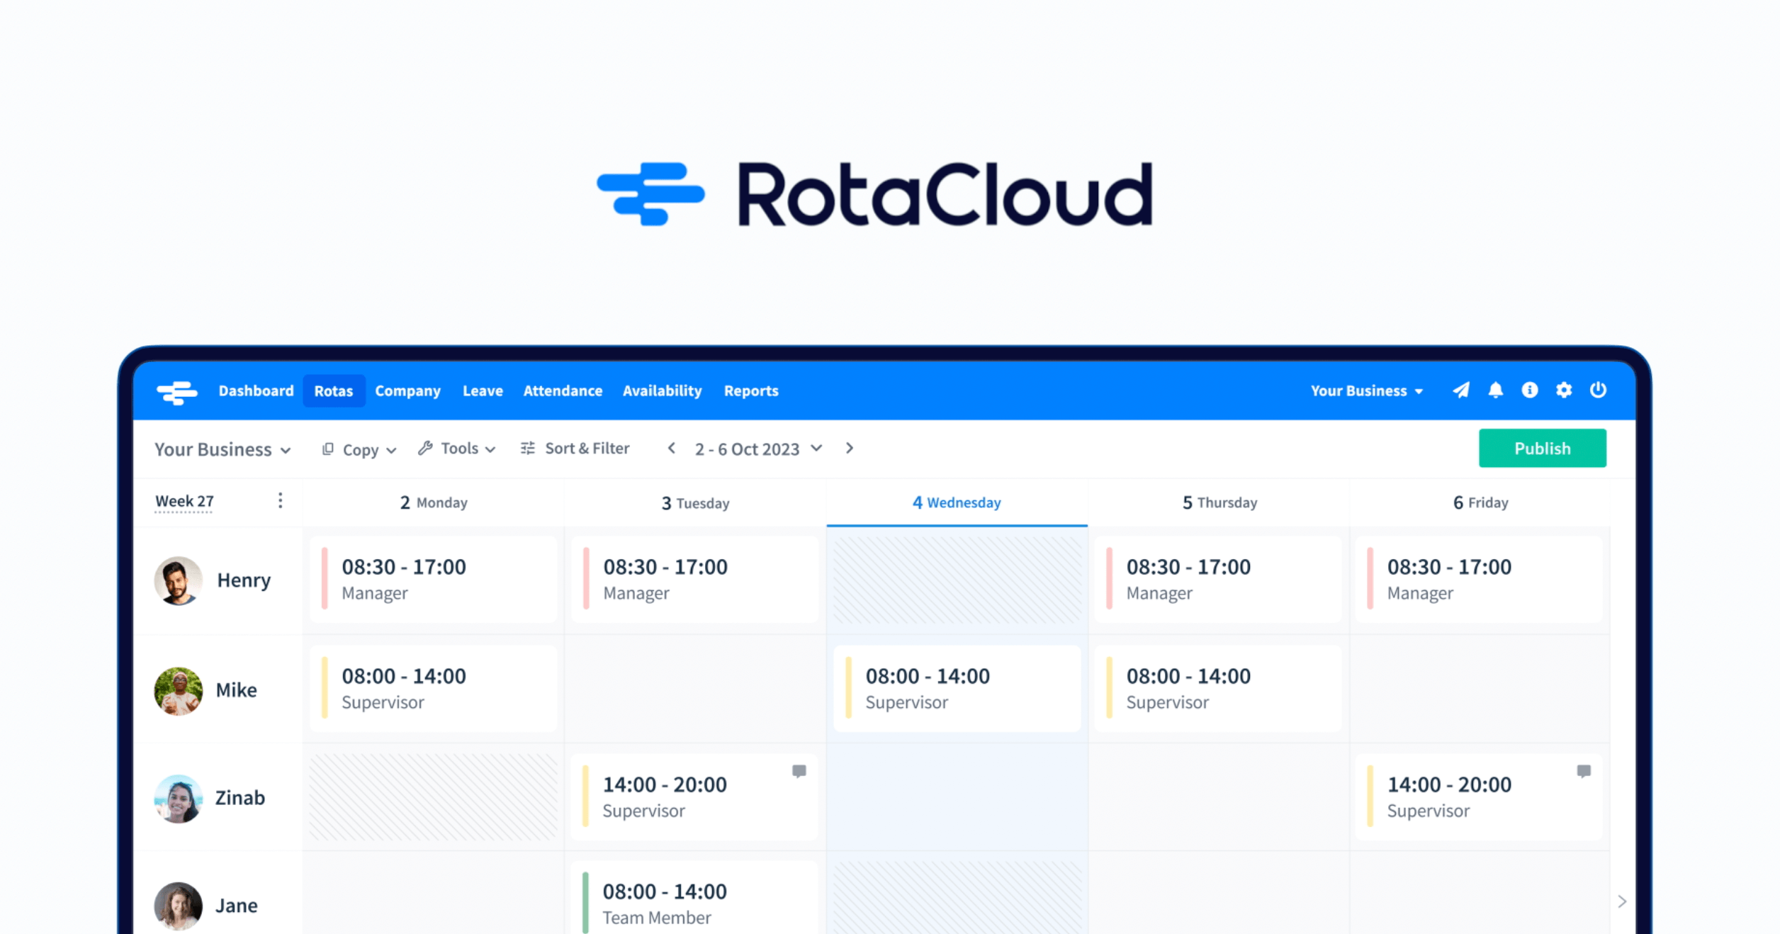
Task: Open the note icon on Zinab's Tuesday shift
Action: point(799,771)
